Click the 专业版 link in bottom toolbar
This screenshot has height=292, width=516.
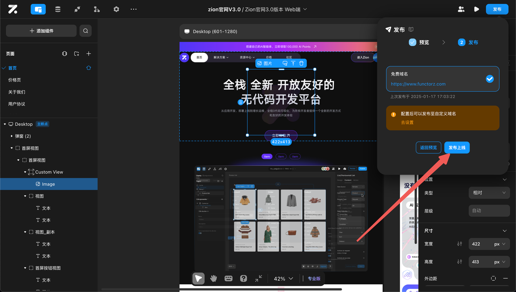314,278
